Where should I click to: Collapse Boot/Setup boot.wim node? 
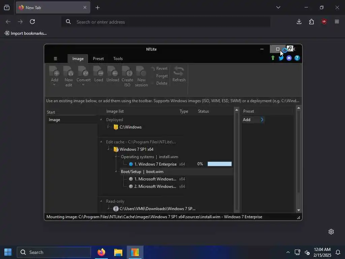point(116,171)
